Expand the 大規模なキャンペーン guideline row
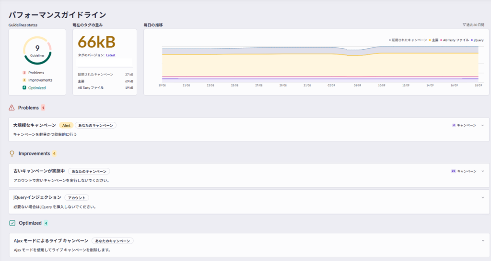491x261 pixels. click(482, 125)
